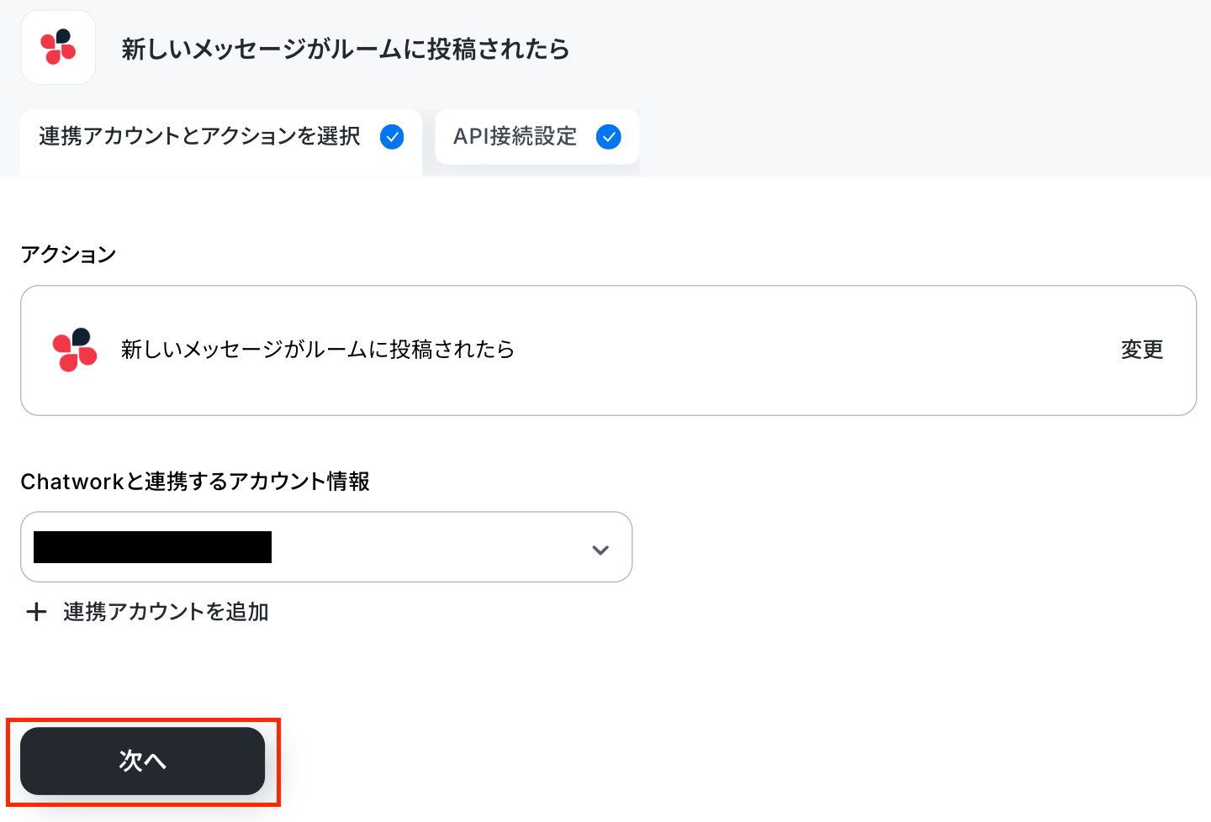Image resolution: width=1211 pixels, height=822 pixels.
Task: Click the Chatworkと連携するアカウント情報 label
Action: [195, 482]
